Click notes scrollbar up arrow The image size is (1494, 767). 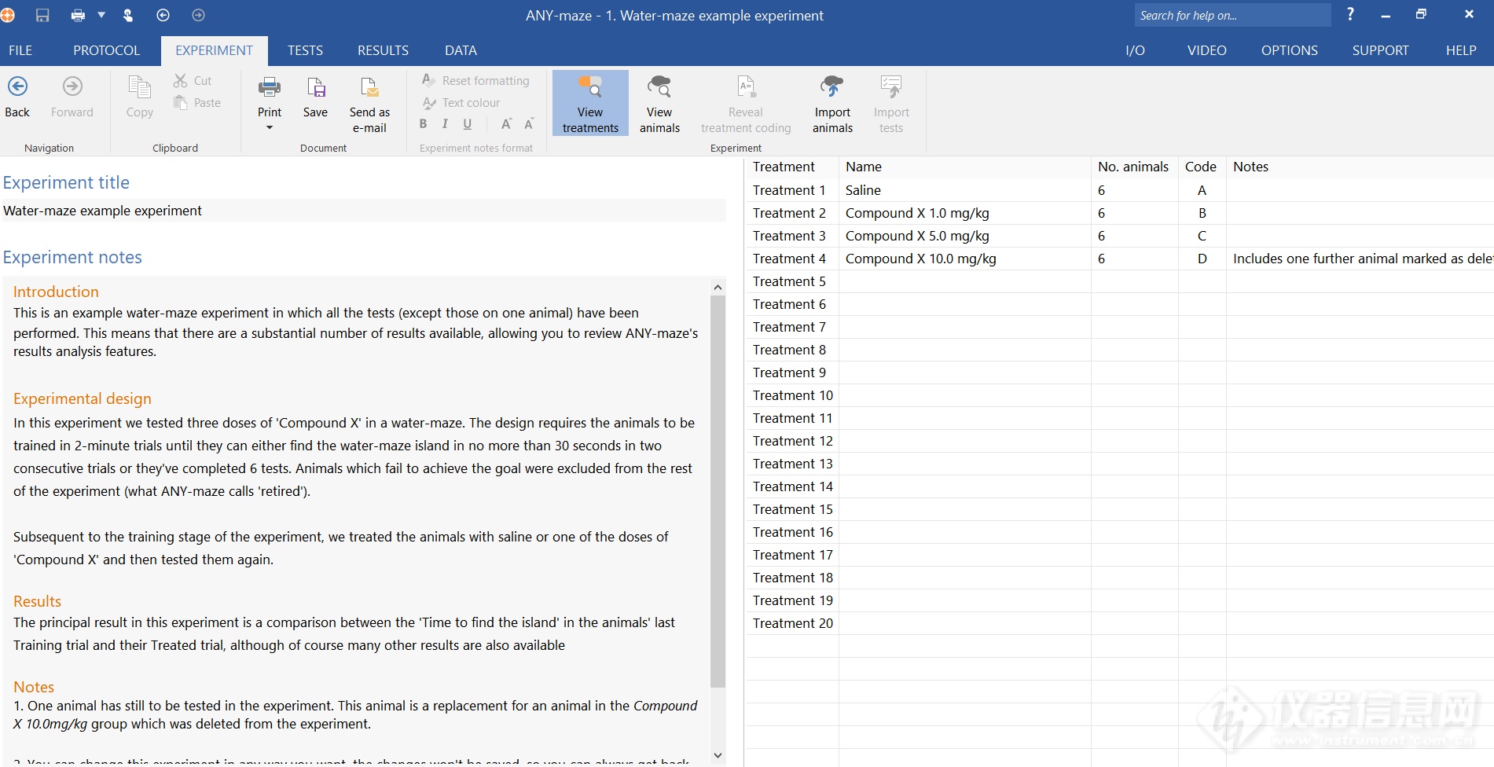tap(718, 288)
